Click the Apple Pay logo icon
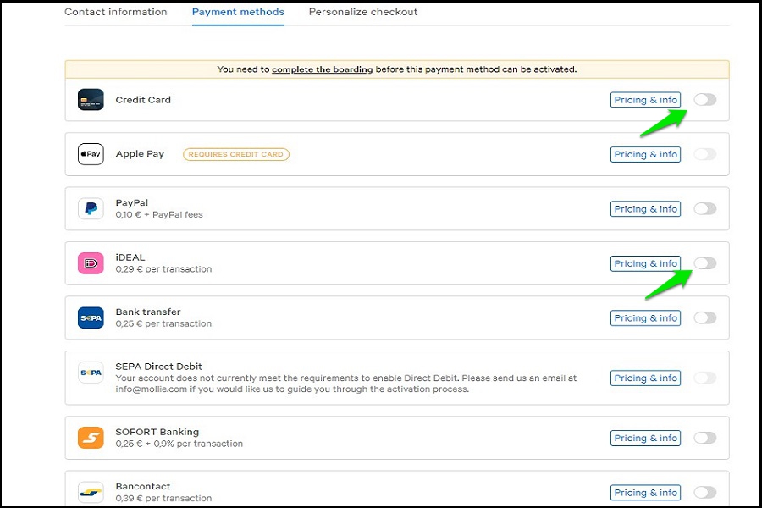This screenshot has width=762, height=508. (x=91, y=154)
